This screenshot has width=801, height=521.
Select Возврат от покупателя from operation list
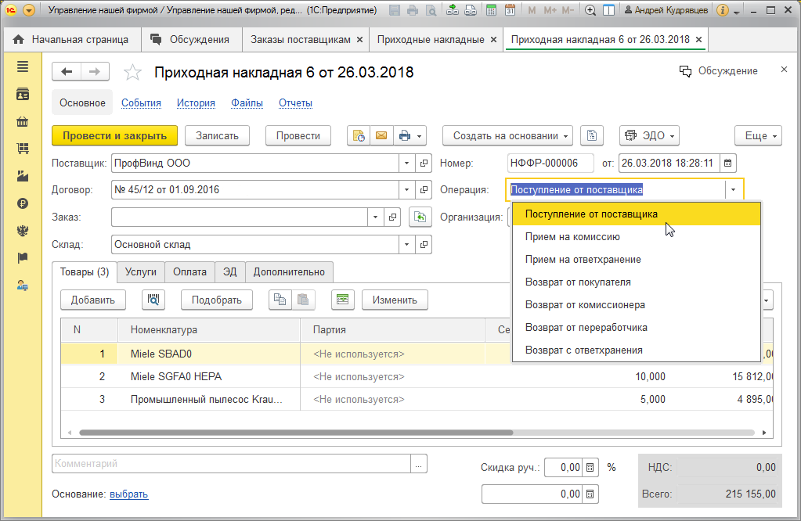pyautogui.click(x=578, y=282)
